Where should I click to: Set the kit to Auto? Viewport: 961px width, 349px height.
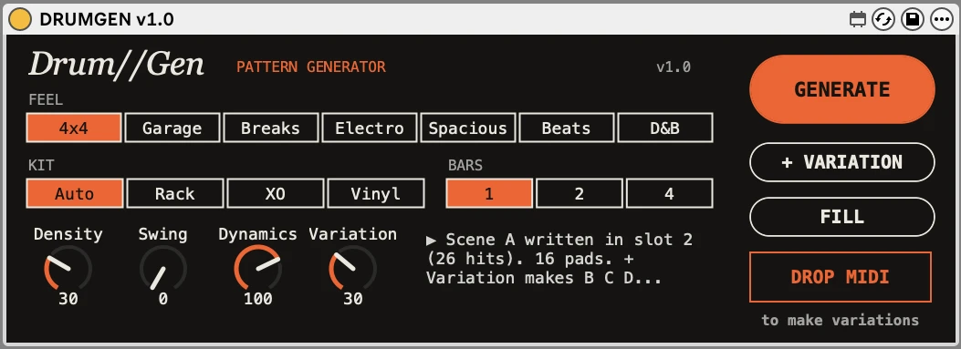[x=75, y=193]
